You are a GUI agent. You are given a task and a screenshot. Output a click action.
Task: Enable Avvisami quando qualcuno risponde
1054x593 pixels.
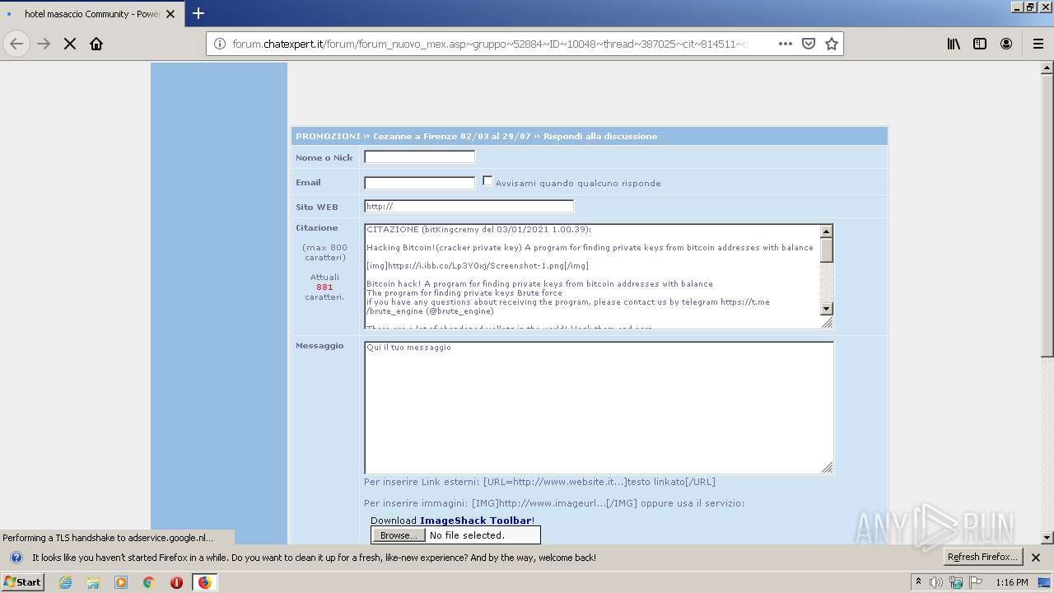coord(487,180)
